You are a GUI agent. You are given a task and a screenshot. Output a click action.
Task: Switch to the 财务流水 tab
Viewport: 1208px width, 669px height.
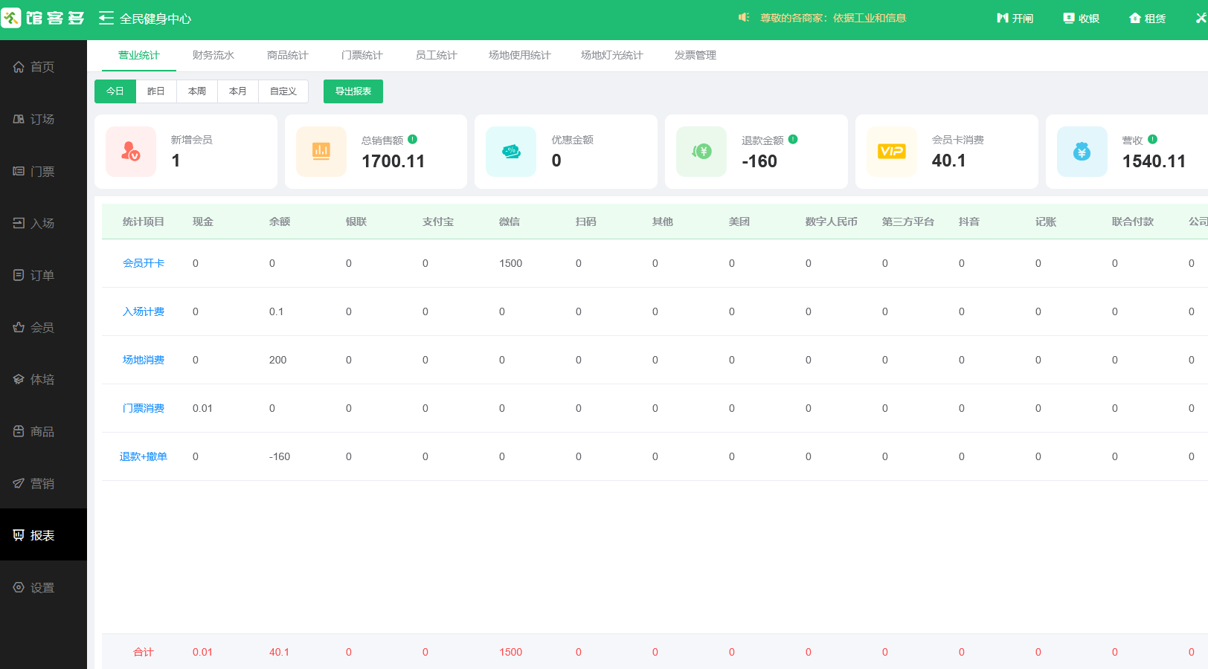[x=213, y=55]
